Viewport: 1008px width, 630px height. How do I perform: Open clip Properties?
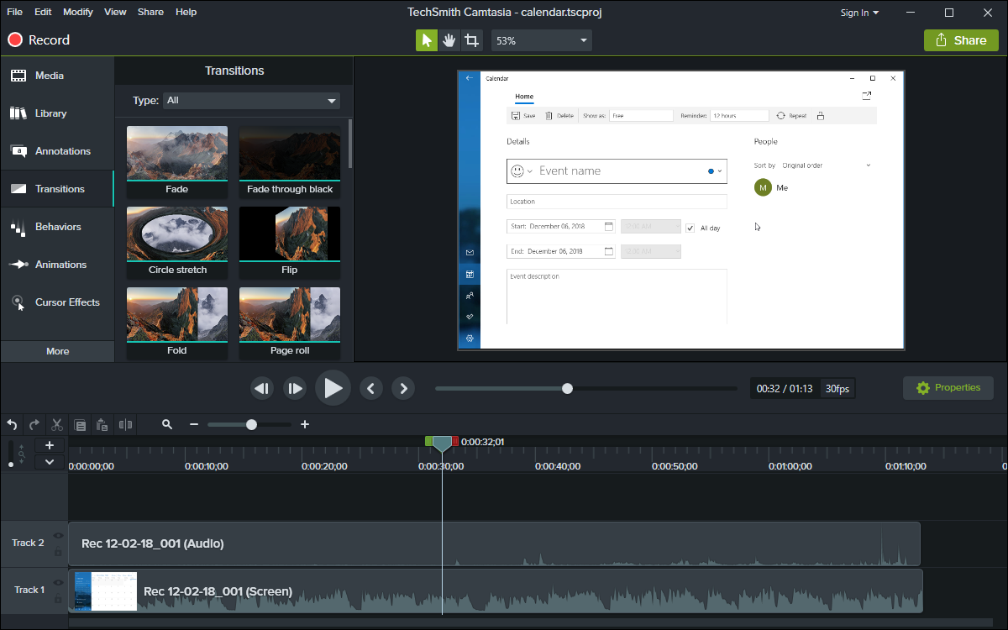tap(948, 387)
